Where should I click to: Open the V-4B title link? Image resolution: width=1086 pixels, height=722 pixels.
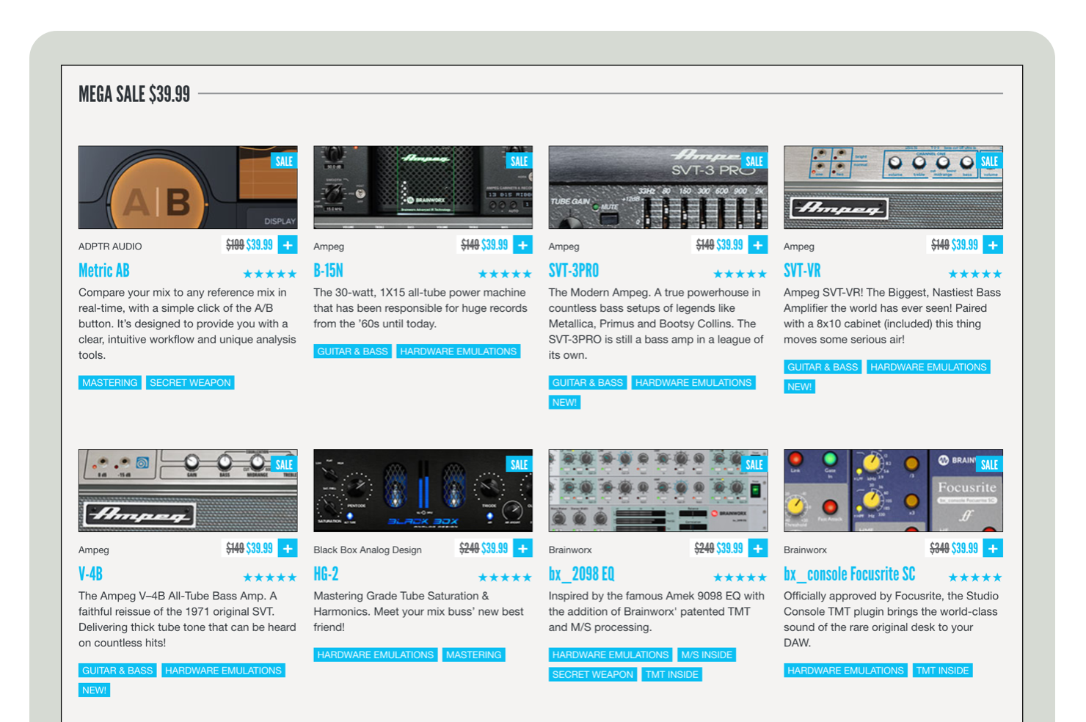[x=90, y=574]
